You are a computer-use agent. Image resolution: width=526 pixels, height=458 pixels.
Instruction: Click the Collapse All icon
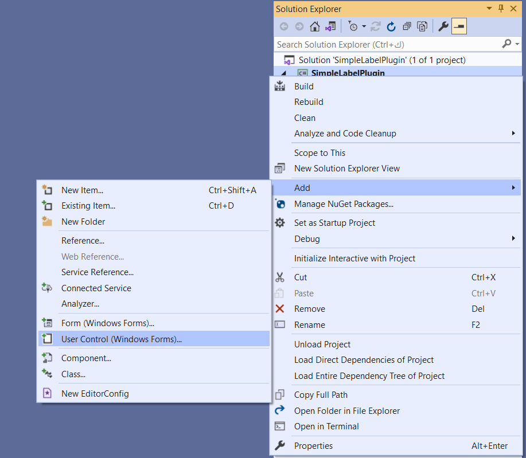(407, 26)
